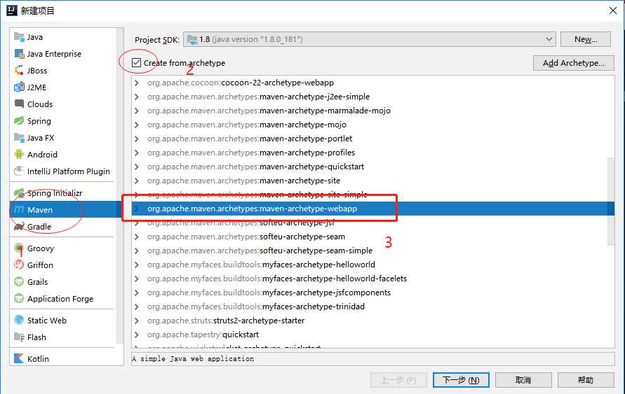Click the Gradle elephant icon
Image resolution: width=625 pixels, height=394 pixels.
(x=19, y=227)
